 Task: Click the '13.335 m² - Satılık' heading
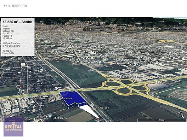click(x=17, y=22)
